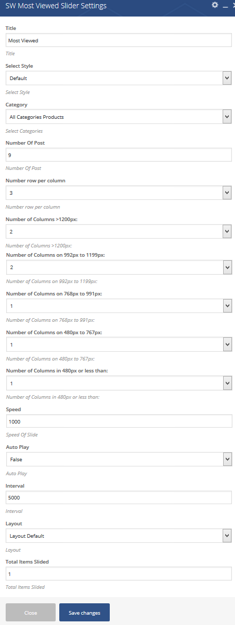Image resolution: width=235 pixels, height=625 pixels.
Task: Change the Auto Play dropdown value
Action: [119, 459]
